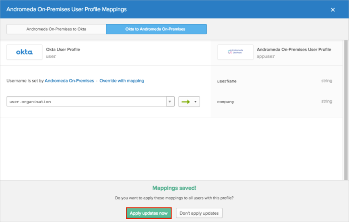
Task: Choose Don't apply updates
Action: point(199,213)
